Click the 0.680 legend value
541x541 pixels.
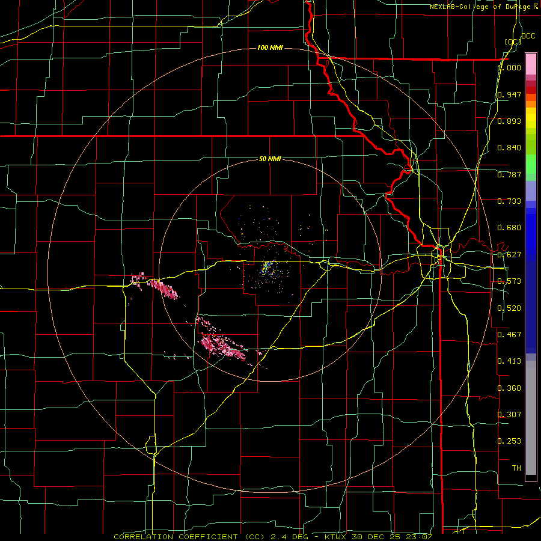pyautogui.click(x=509, y=228)
